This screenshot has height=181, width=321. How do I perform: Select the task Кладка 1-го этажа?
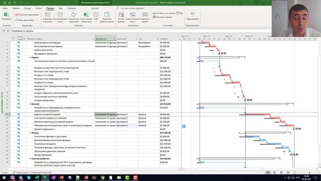pos(44,75)
